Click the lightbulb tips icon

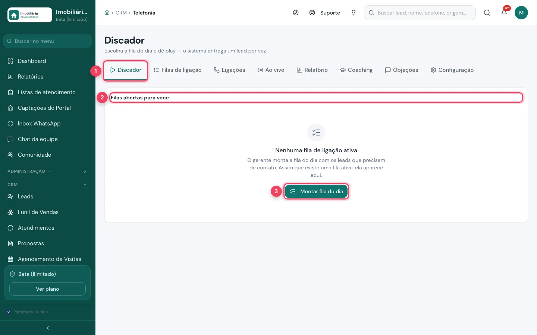(354, 13)
